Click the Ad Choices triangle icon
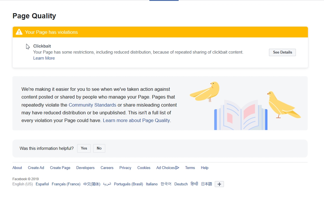 (177, 168)
